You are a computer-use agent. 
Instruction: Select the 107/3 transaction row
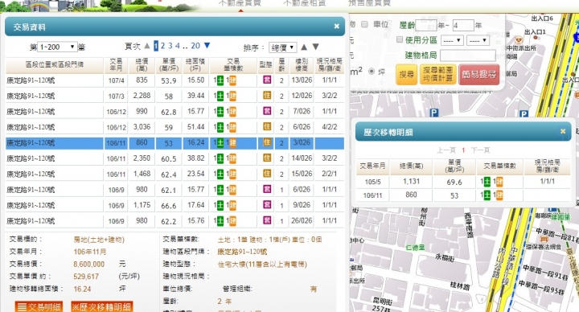click(x=175, y=96)
